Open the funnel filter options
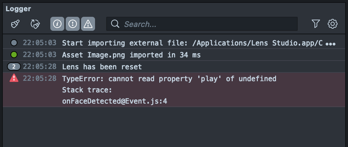The height and width of the screenshot is (147, 348). [x=316, y=24]
